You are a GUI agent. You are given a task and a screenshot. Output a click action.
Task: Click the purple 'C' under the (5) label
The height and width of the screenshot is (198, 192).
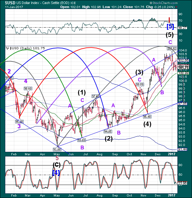click(x=170, y=42)
